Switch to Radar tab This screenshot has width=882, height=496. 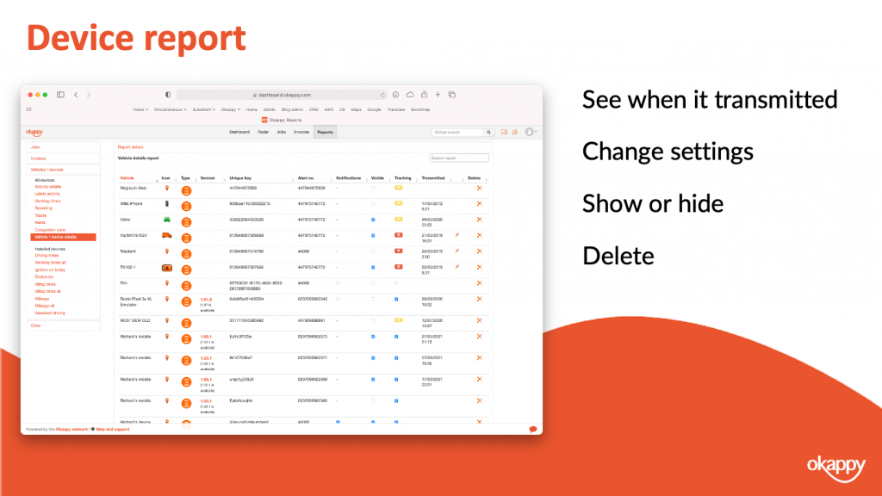click(x=263, y=132)
